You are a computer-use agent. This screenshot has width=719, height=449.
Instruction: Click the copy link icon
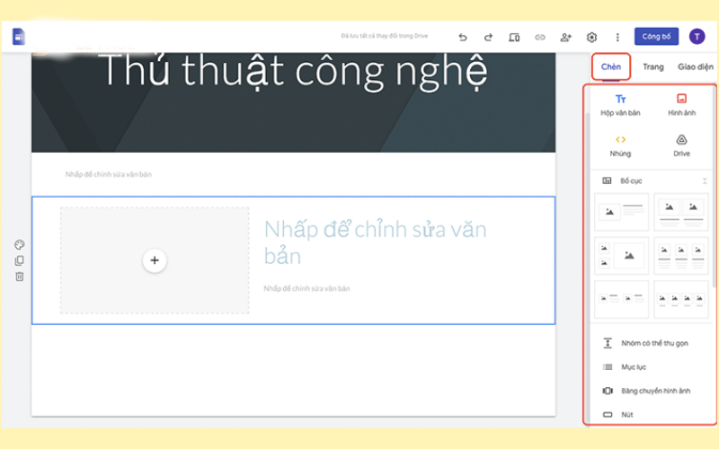pos(540,37)
